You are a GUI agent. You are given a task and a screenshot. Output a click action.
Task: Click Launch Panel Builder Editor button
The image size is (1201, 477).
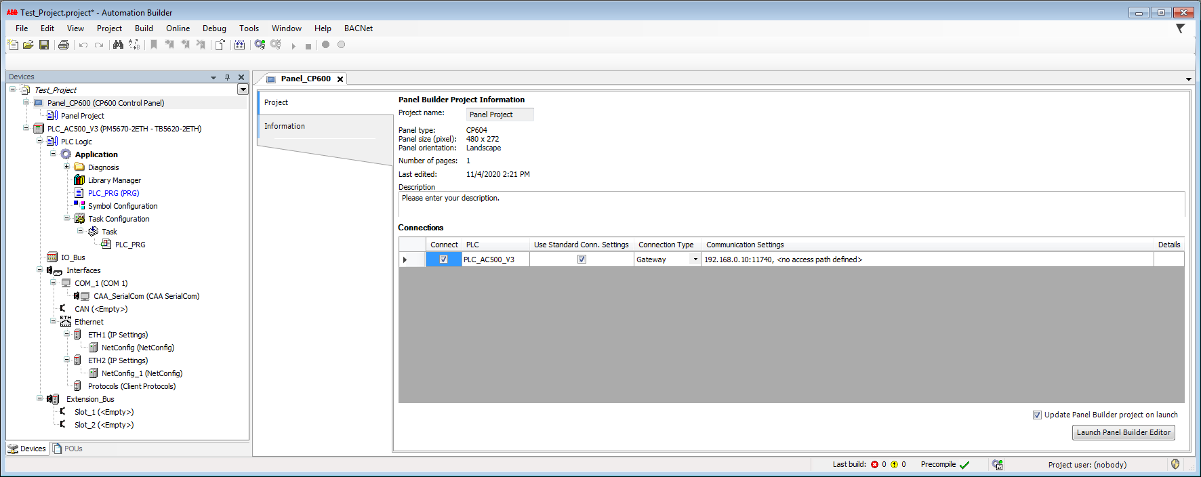(x=1123, y=432)
